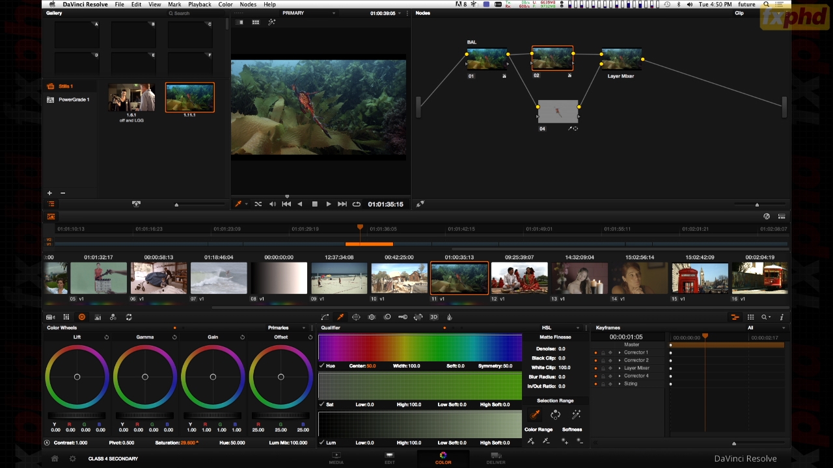Screen dimensions: 833x468
Task: Uncheck the Hue qualifier checkbox
Action: [322, 366]
